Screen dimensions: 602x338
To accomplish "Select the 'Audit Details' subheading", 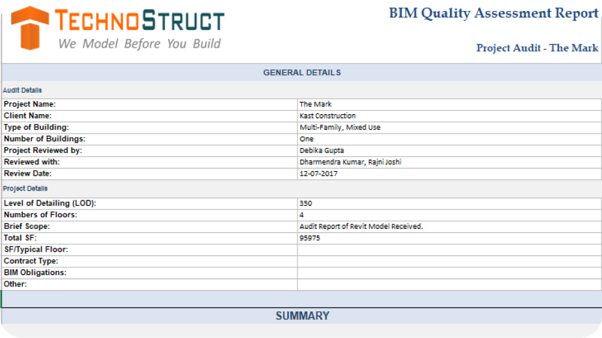I will (x=22, y=90).
